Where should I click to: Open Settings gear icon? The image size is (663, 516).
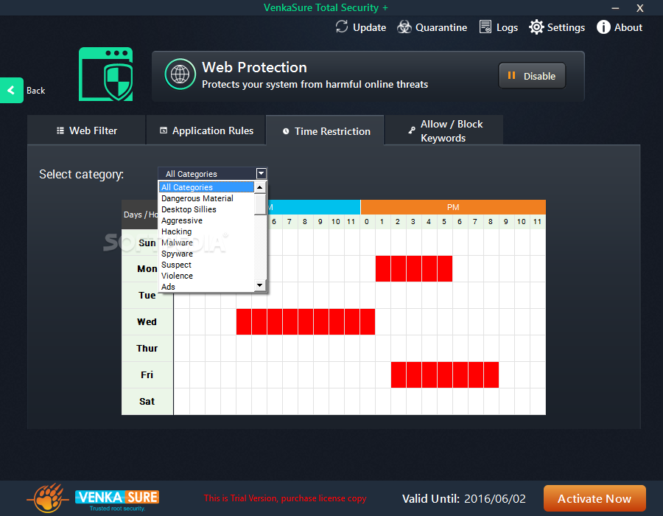tap(536, 27)
